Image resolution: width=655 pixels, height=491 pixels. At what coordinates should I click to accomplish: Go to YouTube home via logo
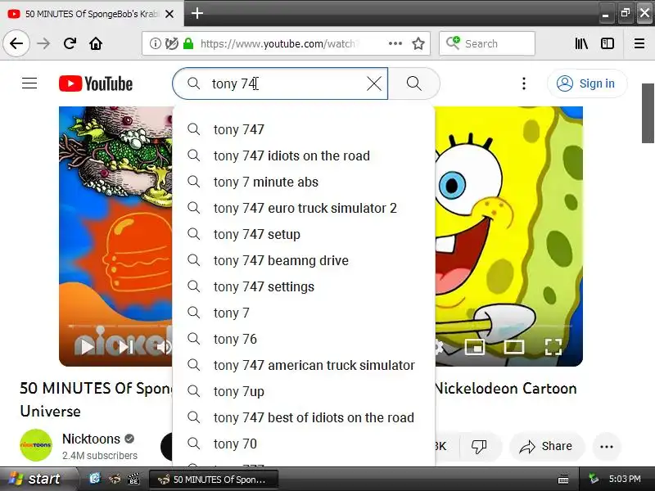(x=96, y=83)
